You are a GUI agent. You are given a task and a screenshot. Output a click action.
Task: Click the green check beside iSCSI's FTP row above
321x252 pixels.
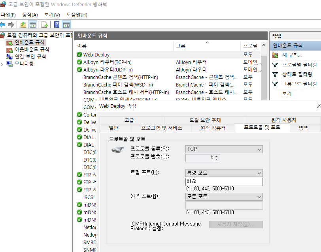tap(79, 190)
